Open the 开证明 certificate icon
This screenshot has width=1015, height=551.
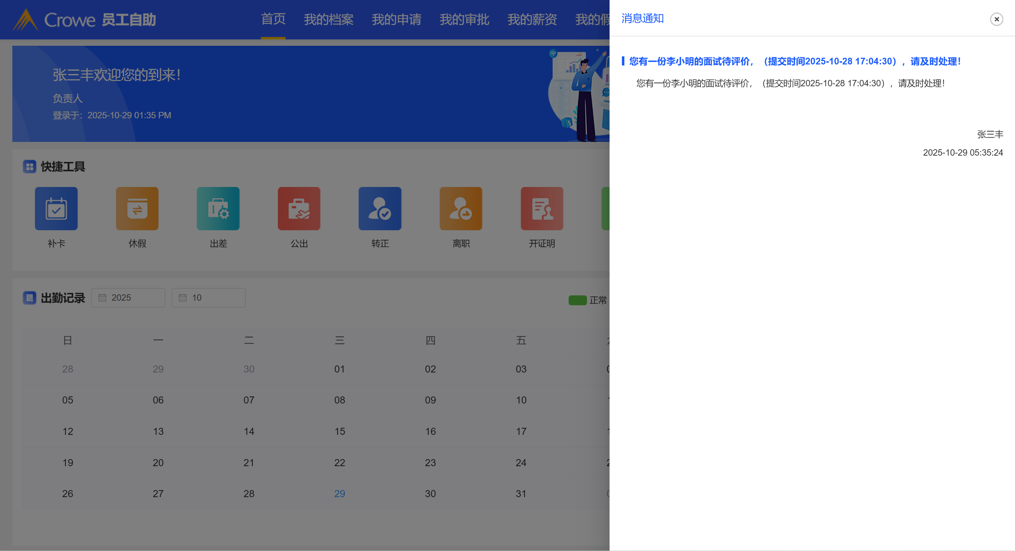542,208
